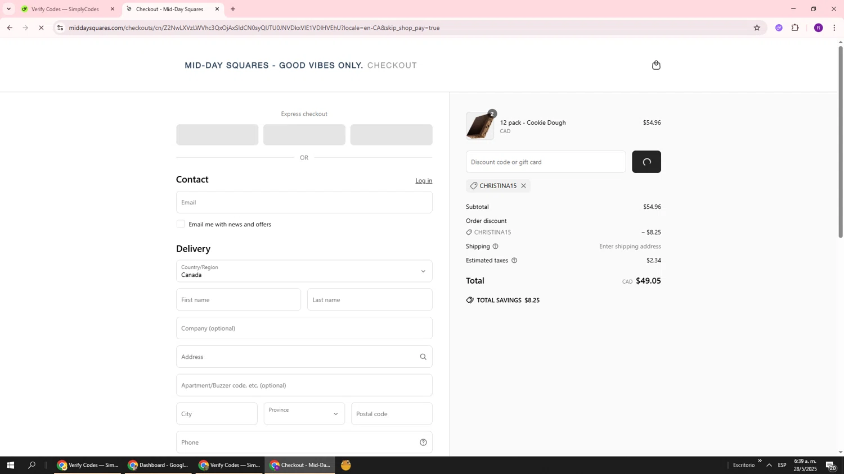
Task: Click the Apartment/Buzzer code field
Action: pos(304,385)
